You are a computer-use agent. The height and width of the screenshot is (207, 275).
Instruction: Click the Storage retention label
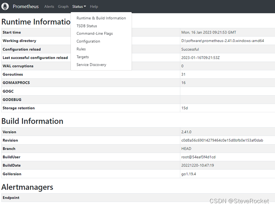click(19, 108)
